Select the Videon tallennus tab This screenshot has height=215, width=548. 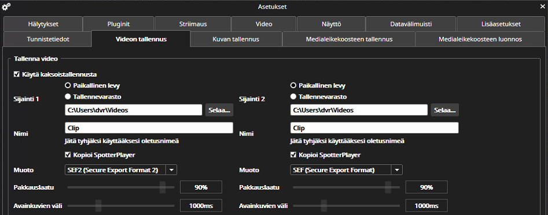click(x=141, y=39)
